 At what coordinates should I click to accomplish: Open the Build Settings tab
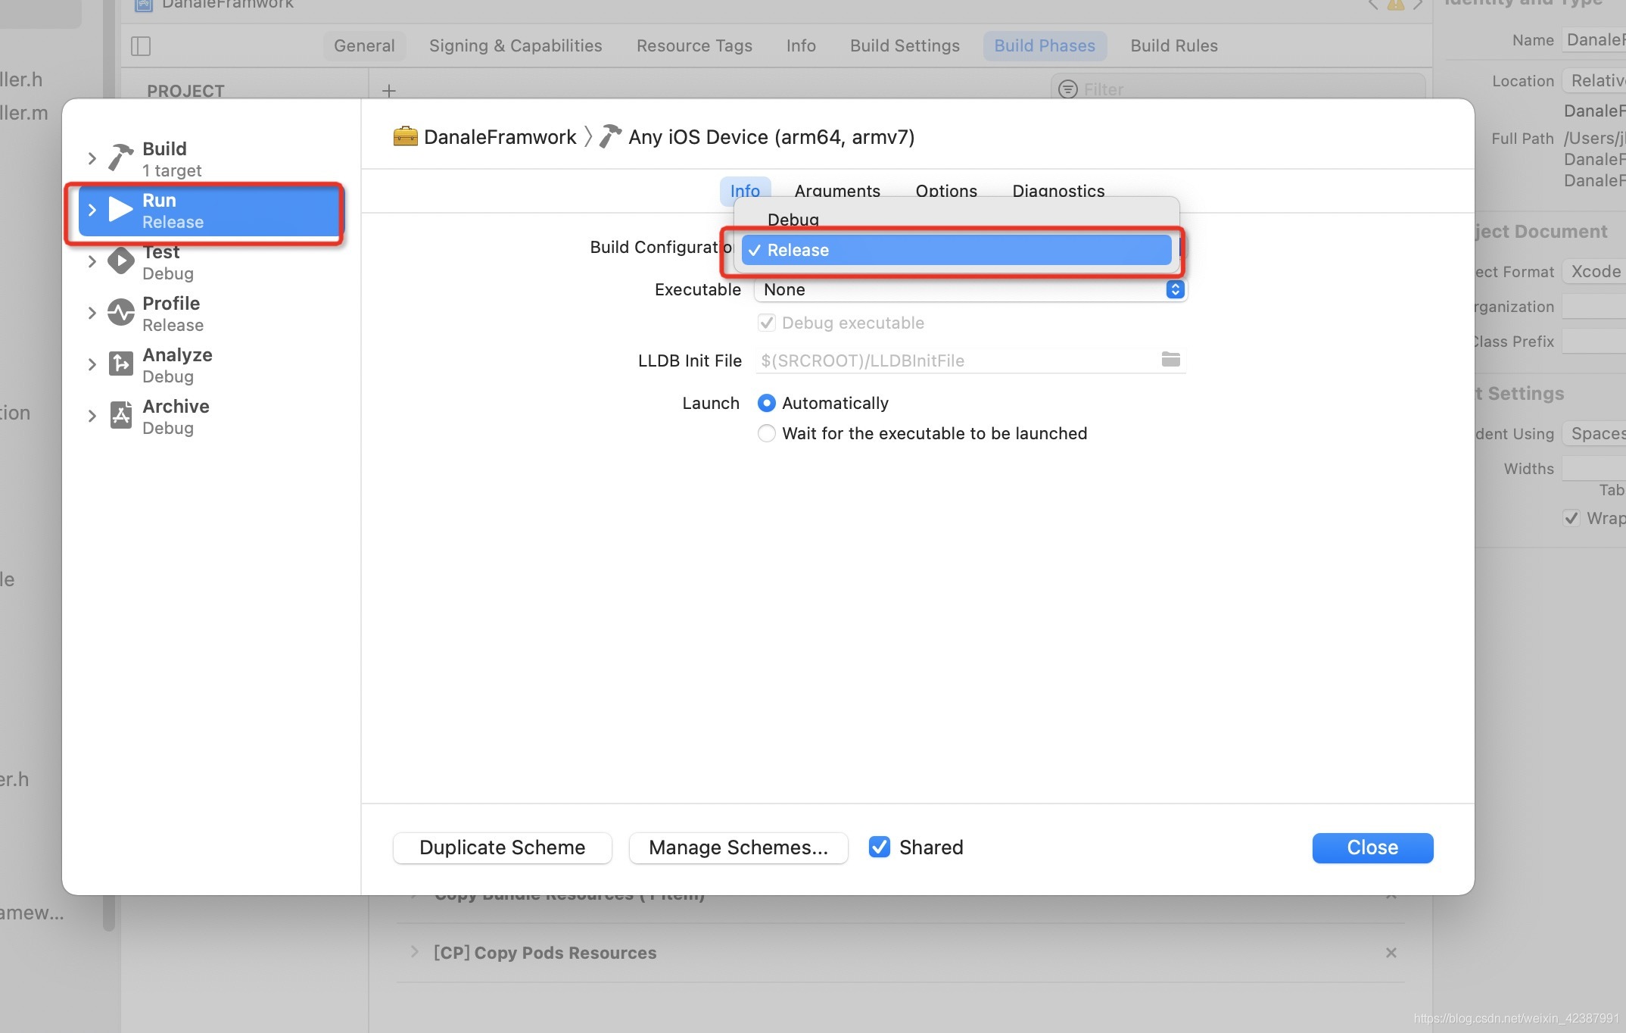[905, 45]
